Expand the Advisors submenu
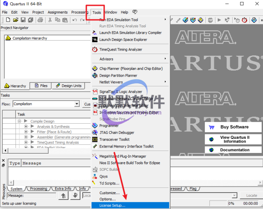Screen dimensions: 263x209 point(130,59)
